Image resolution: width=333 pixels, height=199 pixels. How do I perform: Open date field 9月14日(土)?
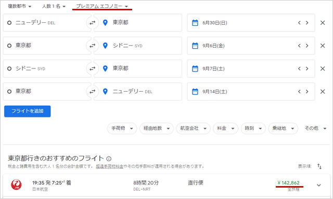coord(251,92)
